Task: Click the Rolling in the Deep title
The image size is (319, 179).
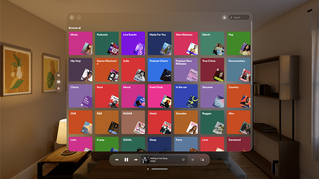Action: [159, 158]
